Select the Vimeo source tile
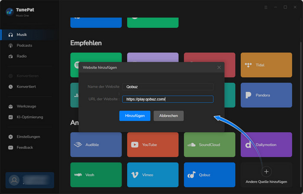The width and height of the screenshot is (303, 194). click(x=153, y=175)
